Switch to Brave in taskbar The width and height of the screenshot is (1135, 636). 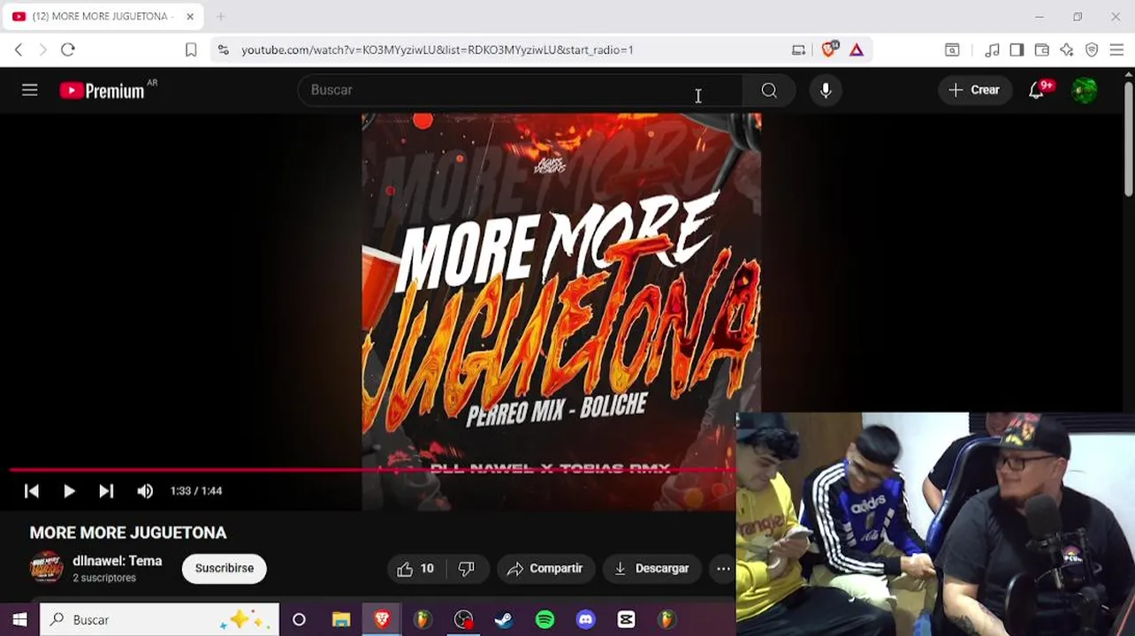coord(382,620)
